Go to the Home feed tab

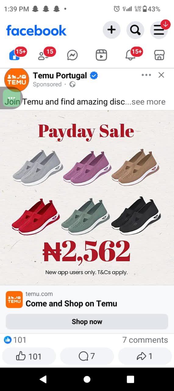[15, 55]
